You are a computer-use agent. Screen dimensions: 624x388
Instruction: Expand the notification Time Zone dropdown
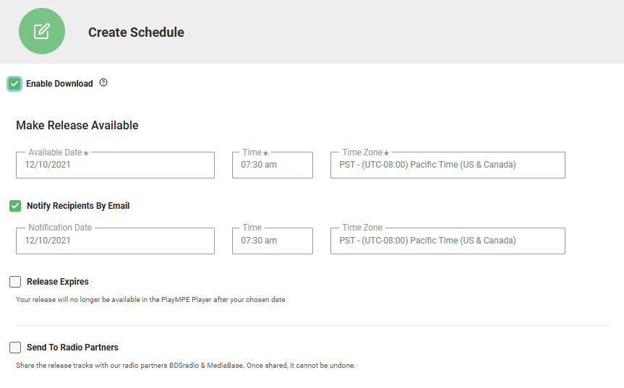(448, 241)
